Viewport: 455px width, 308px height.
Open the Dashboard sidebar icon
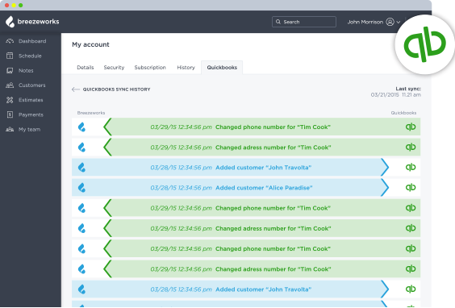pos(10,41)
